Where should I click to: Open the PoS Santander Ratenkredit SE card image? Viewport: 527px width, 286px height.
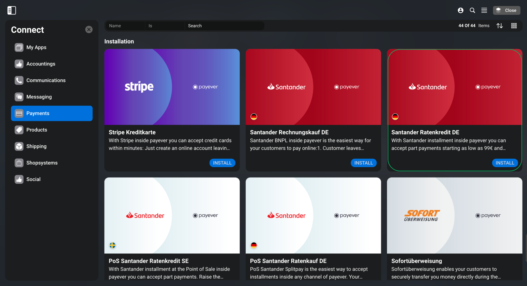coord(172,215)
